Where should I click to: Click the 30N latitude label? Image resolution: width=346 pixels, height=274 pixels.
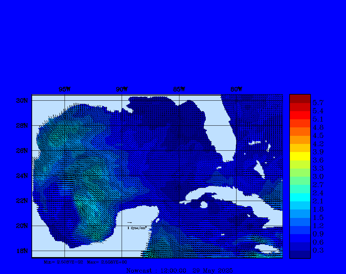(22, 101)
